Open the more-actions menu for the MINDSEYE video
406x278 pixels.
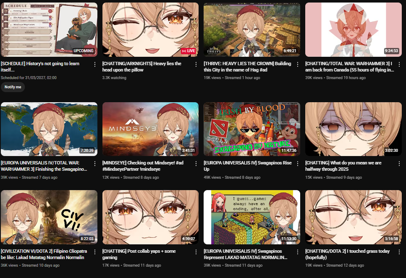click(196, 164)
